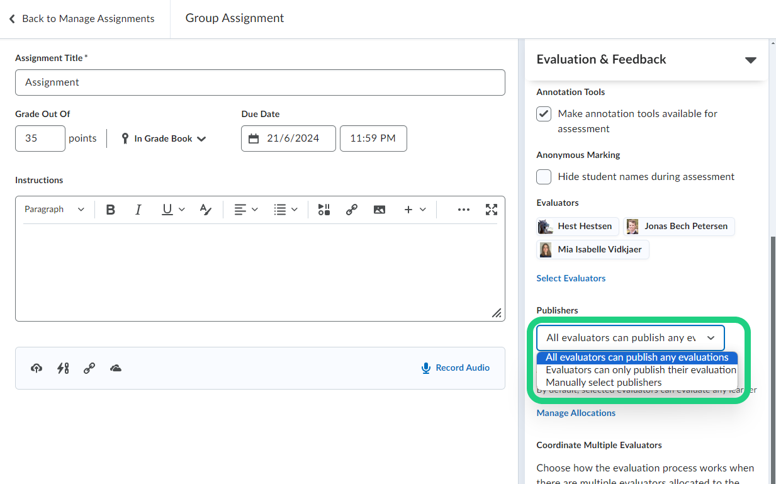
Task: Open Manage Allocations
Action: [x=575, y=412]
